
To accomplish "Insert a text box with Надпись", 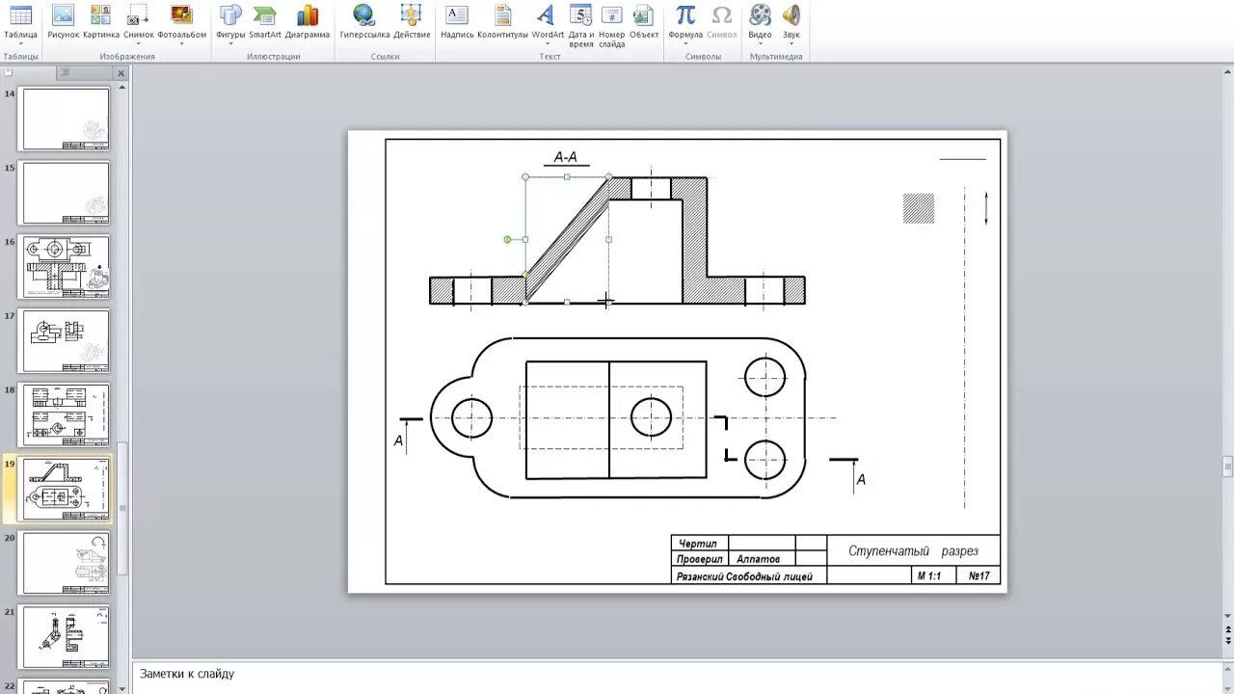I will click(457, 23).
